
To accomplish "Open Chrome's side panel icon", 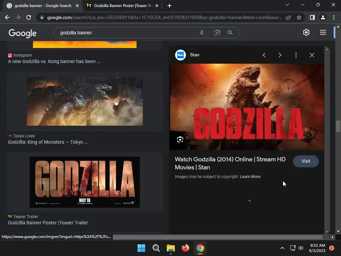I will (x=312, y=17).
